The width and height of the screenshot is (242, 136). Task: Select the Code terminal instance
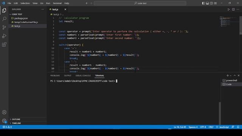(x=231, y=84)
